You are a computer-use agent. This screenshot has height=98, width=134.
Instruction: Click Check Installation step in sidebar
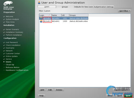[13, 45]
